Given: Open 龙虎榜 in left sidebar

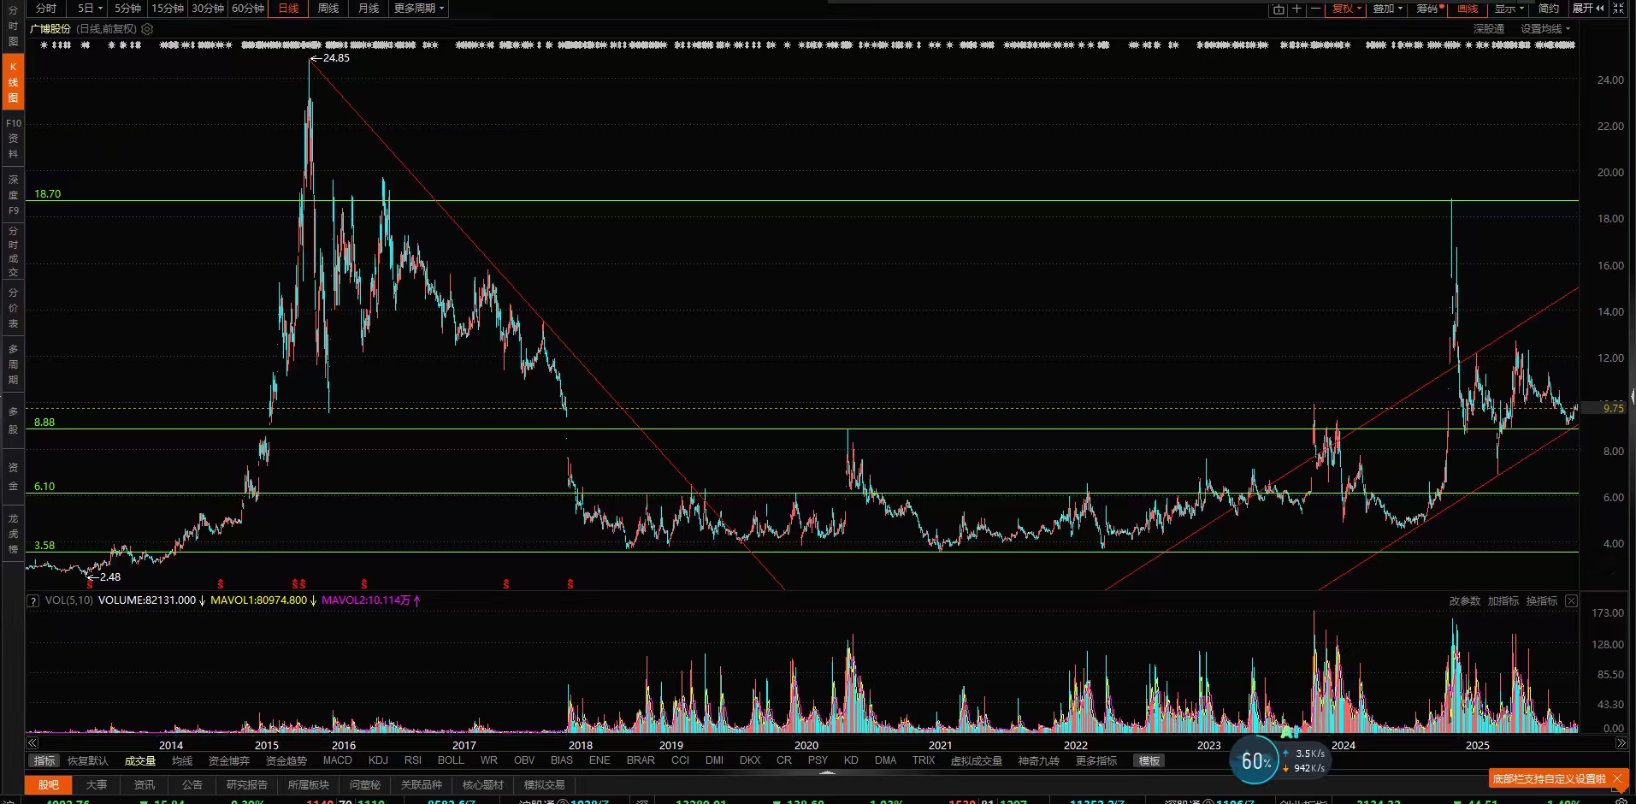Looking at the screenshot, I should coord(13,534).
